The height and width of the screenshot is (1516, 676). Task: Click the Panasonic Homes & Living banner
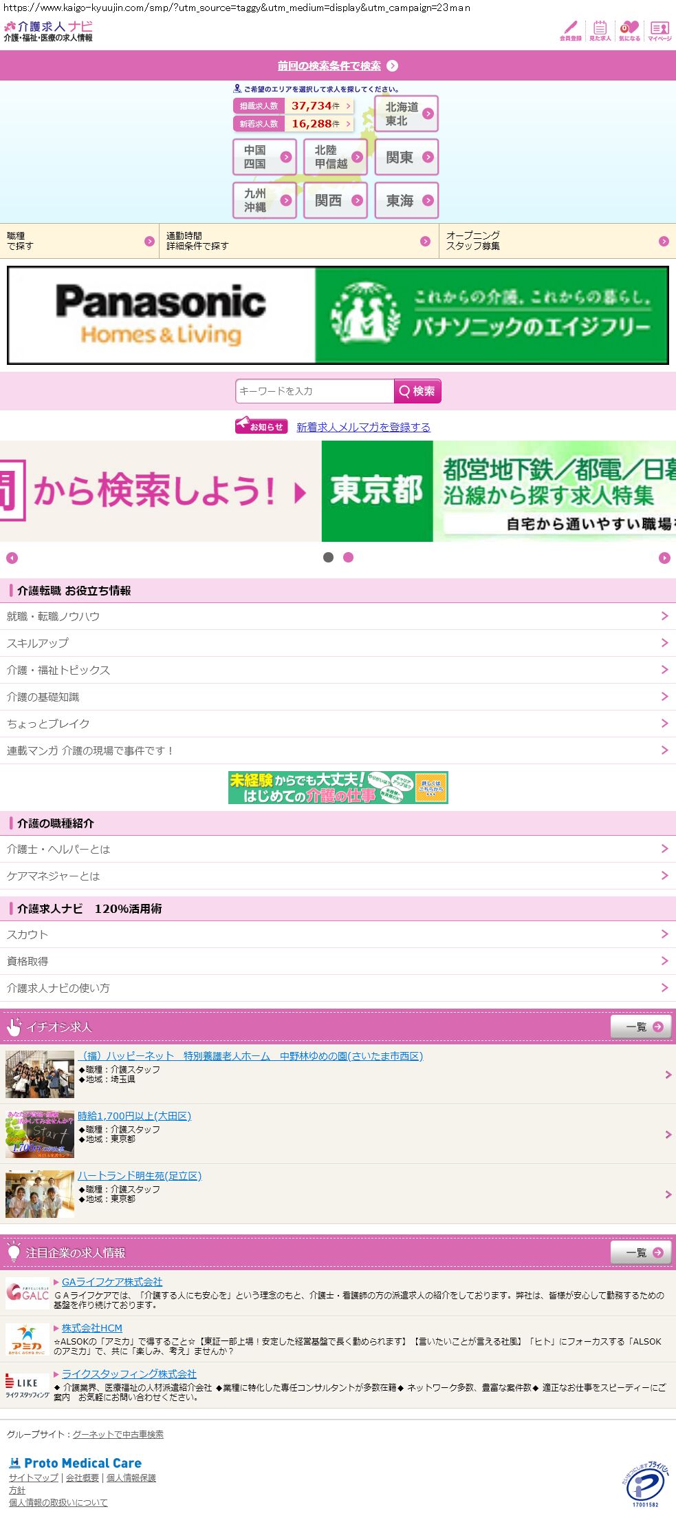(x=338, y=315)
